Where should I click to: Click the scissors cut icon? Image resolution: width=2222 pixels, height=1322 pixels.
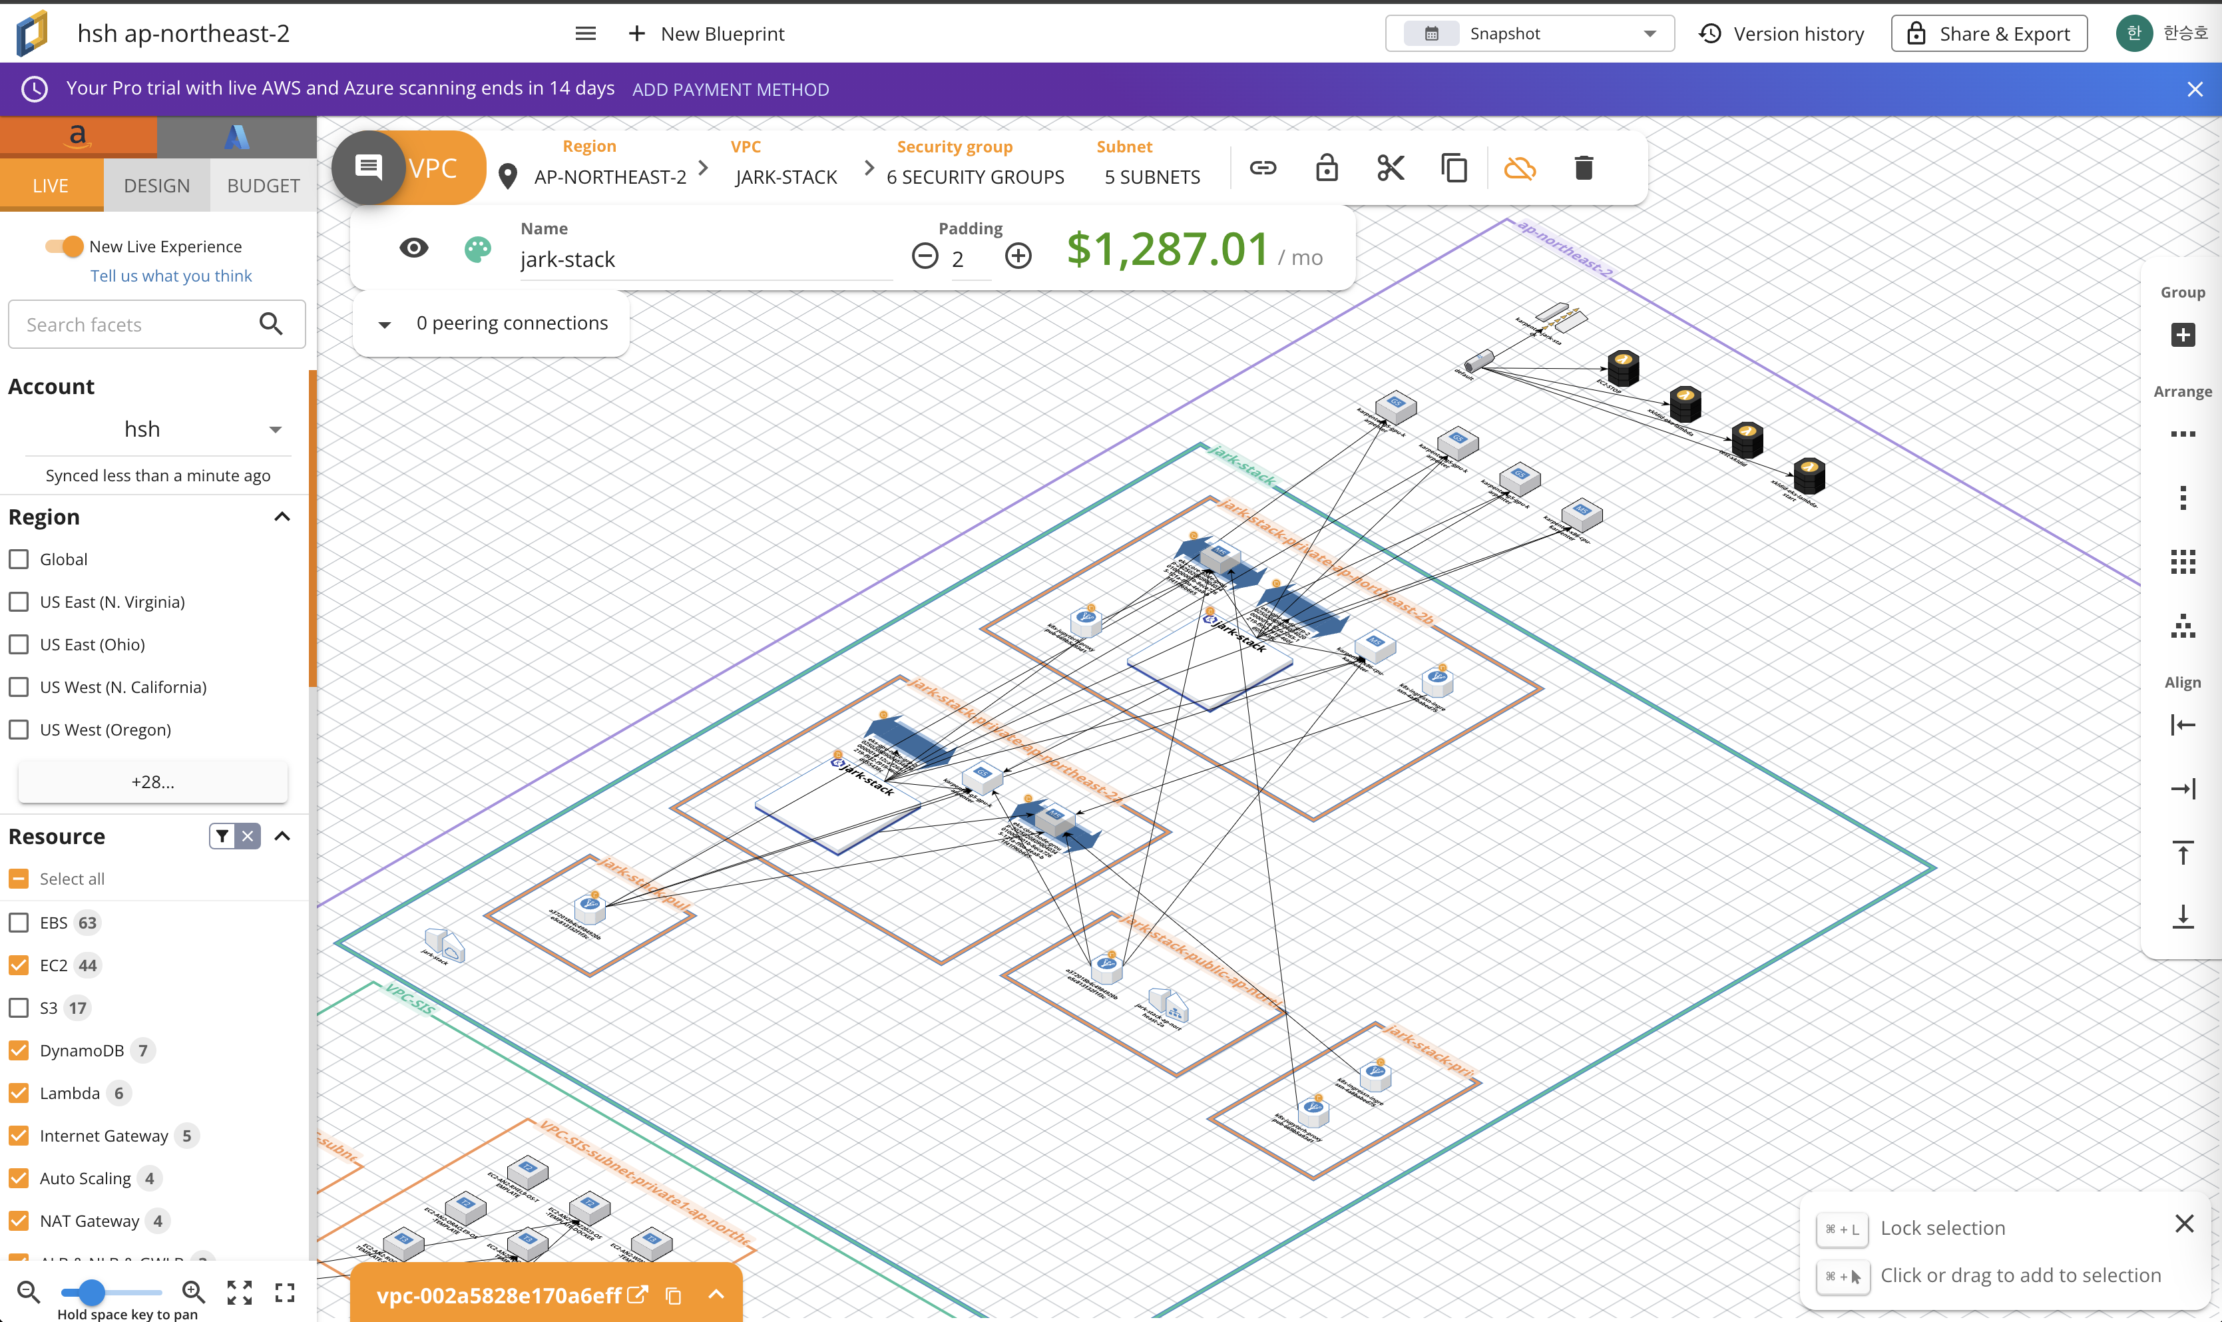coord(1390,168)
